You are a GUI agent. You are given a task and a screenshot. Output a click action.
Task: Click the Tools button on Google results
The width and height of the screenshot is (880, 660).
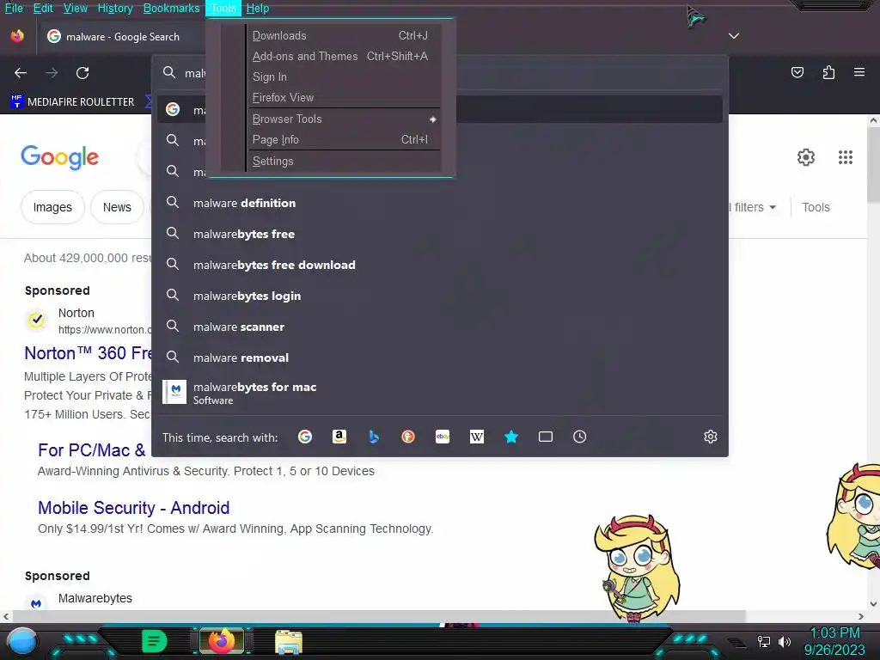(816, 207)
